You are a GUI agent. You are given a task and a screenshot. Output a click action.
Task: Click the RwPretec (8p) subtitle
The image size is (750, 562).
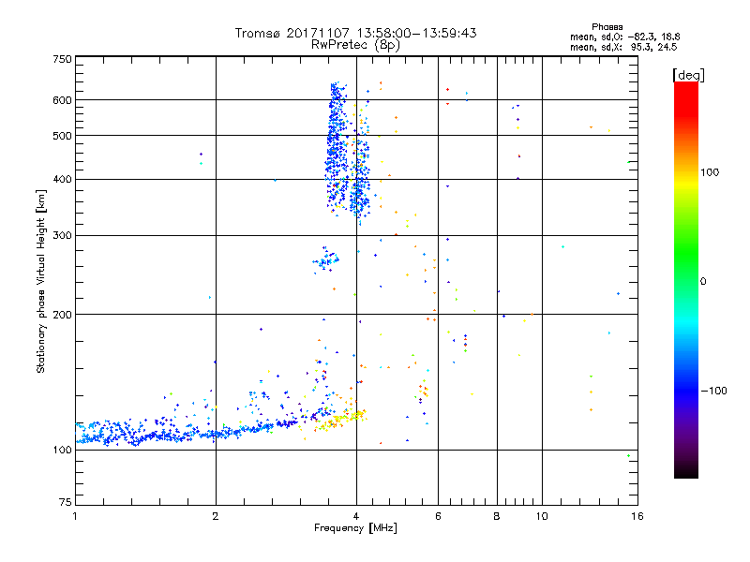(355, 44)
